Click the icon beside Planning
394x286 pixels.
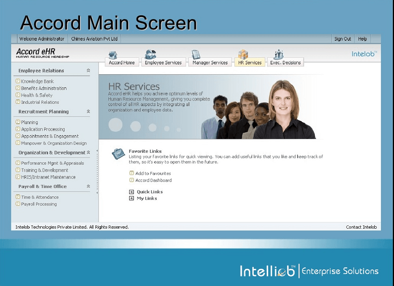click(x=18, y=122)
